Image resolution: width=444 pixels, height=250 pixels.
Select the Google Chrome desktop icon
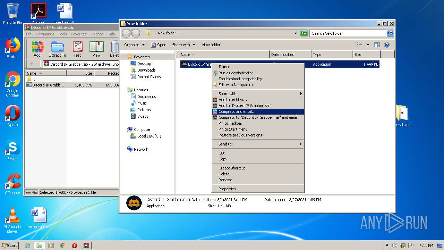[12, 84]
